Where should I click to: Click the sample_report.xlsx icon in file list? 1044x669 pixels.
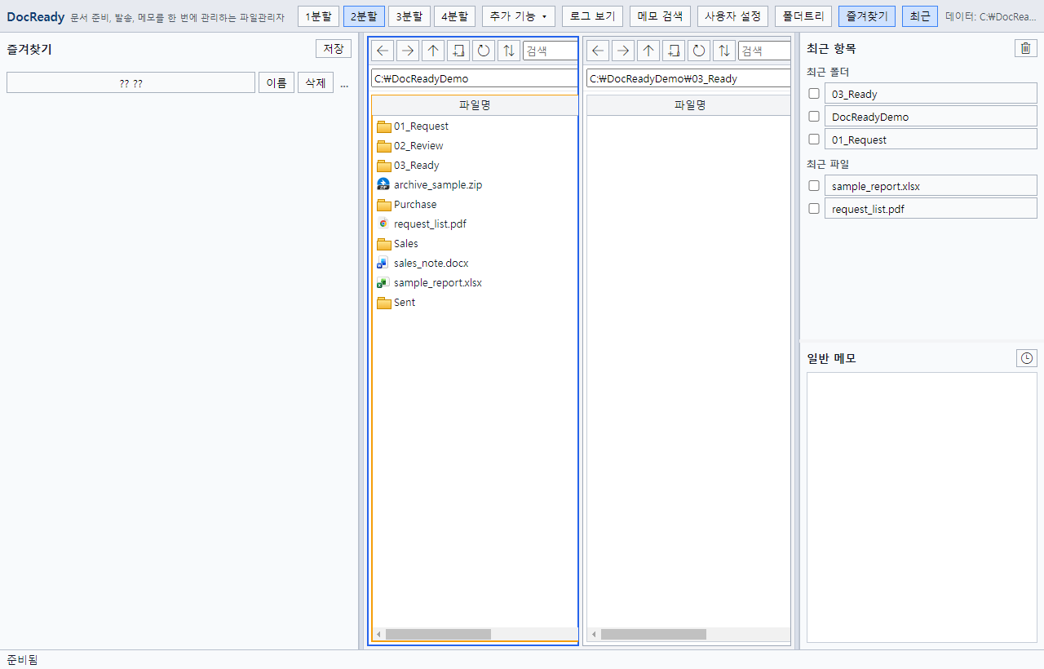click(384, 283)
